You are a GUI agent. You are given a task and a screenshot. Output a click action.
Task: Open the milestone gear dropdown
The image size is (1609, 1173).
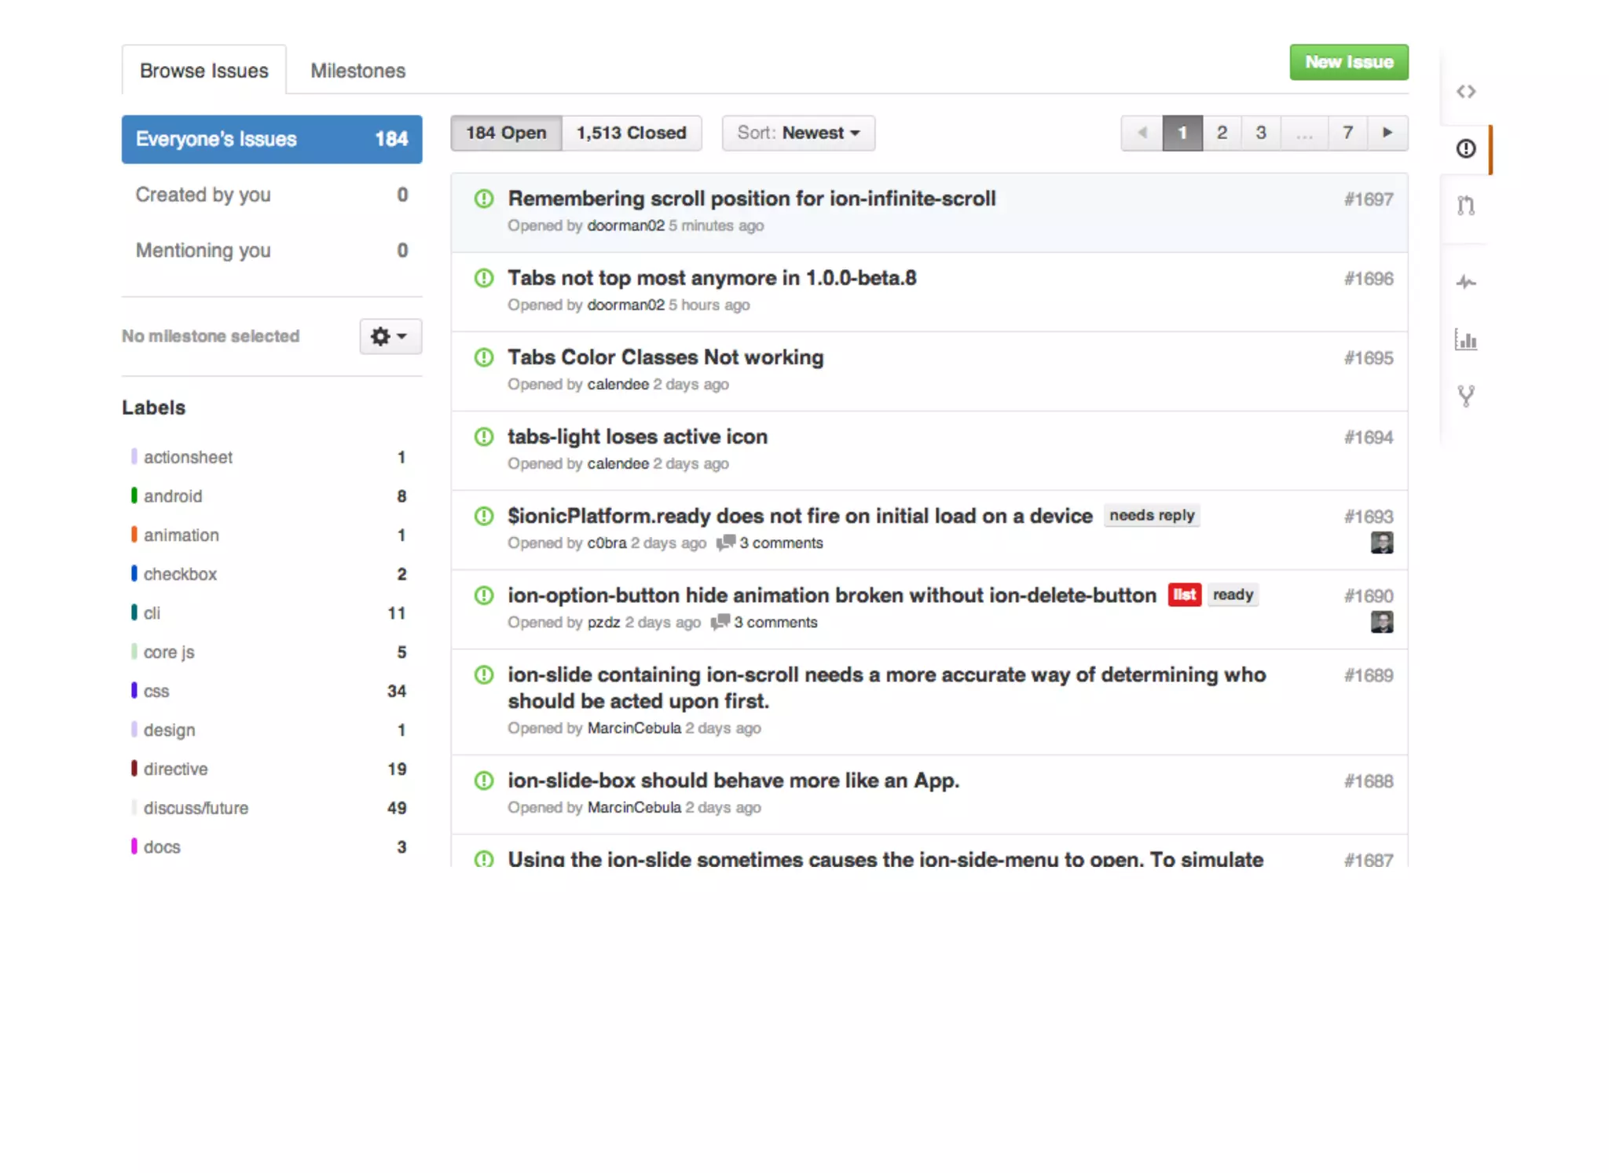(390, 336)
